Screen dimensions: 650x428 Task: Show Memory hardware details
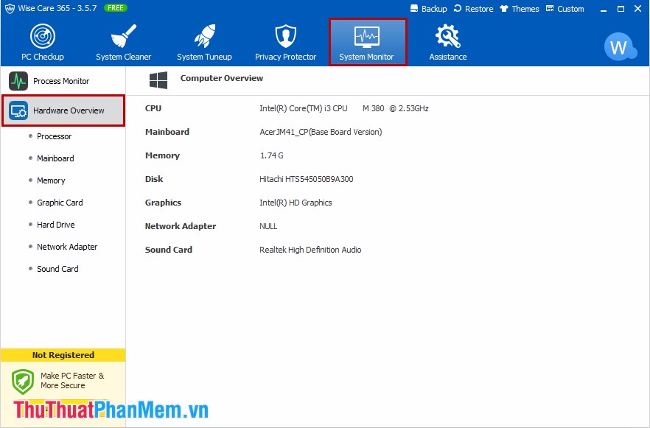pos(51,180)
